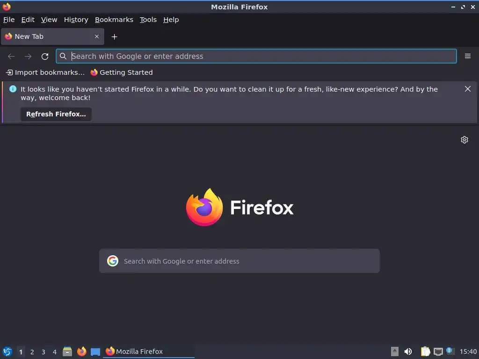The image size is (479, 359).
Task: Minimize the Firefox window
Action: [x=453, y=7]
